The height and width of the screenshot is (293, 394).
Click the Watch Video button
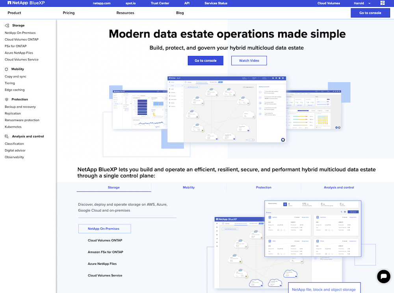coord(249,60)
